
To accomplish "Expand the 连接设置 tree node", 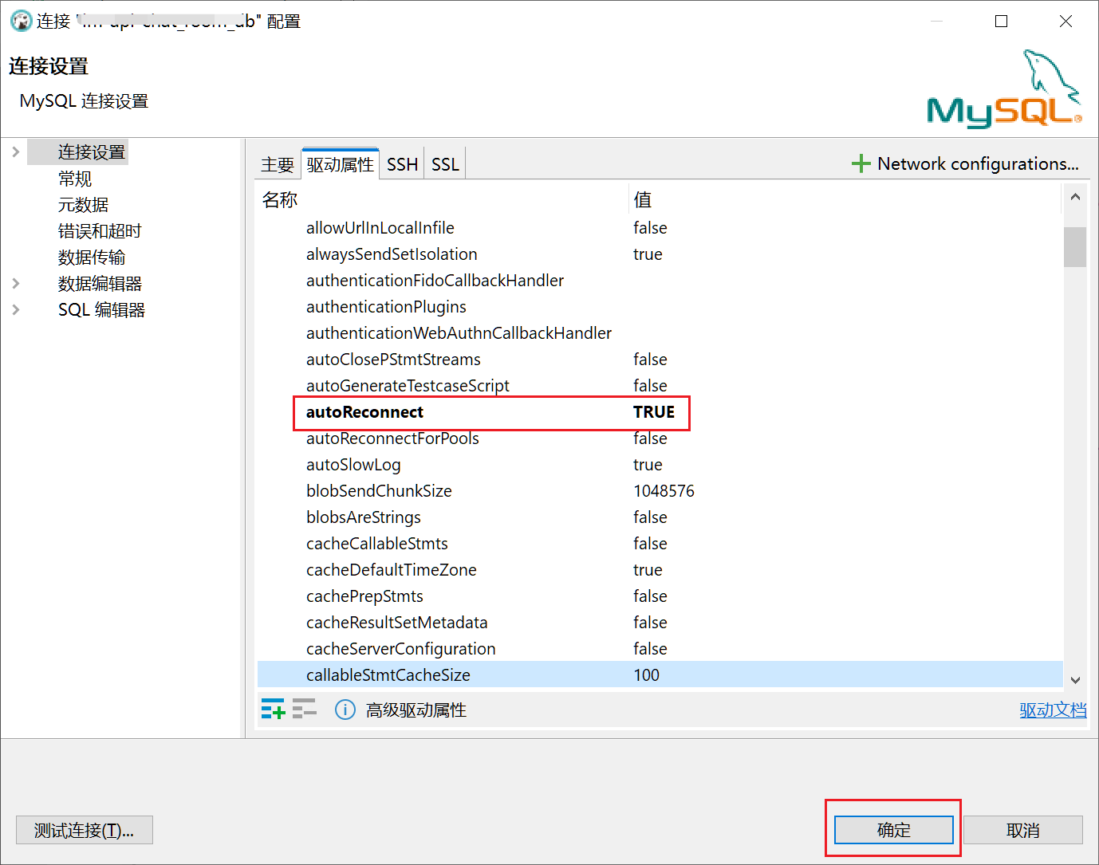I will click(x=16, y=151).
